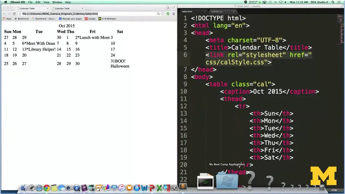The width and height of the screenshot is (345, 194).
Task: Open the View menu in menu bar
Action: (46, 2)
